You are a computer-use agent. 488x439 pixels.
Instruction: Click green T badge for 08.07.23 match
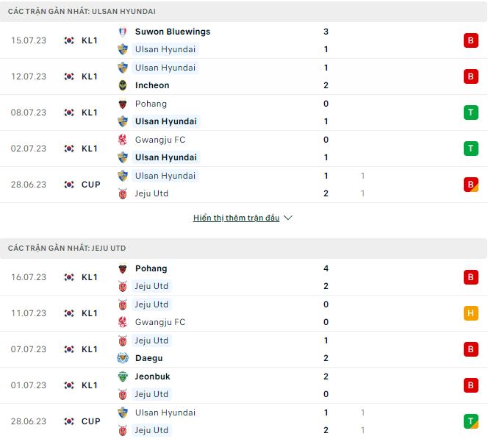470,113
